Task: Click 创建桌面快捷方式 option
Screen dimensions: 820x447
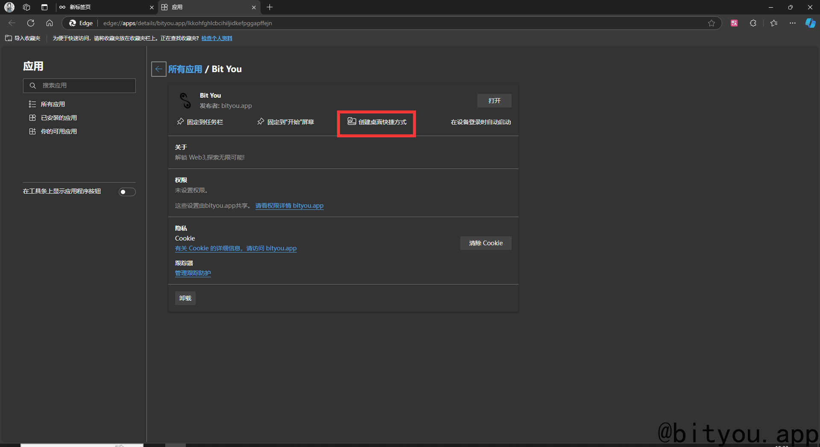Action: tap(377, 122)
